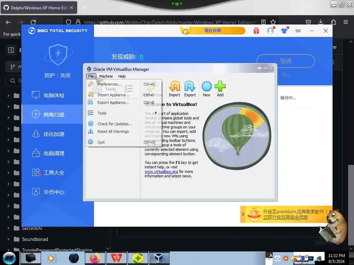Screen dimensions: 354x265
Task: Open the optimize speedup (优化加速) section
Action: coord(52,134)
